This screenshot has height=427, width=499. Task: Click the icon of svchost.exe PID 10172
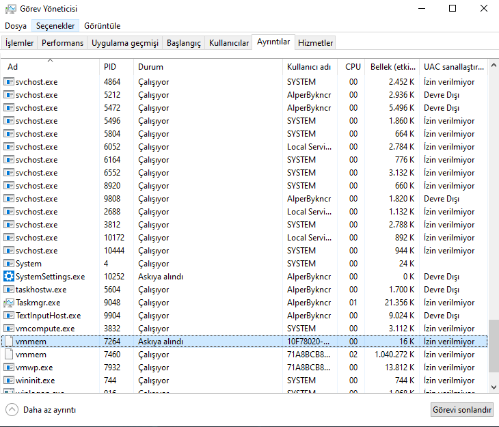9,237
